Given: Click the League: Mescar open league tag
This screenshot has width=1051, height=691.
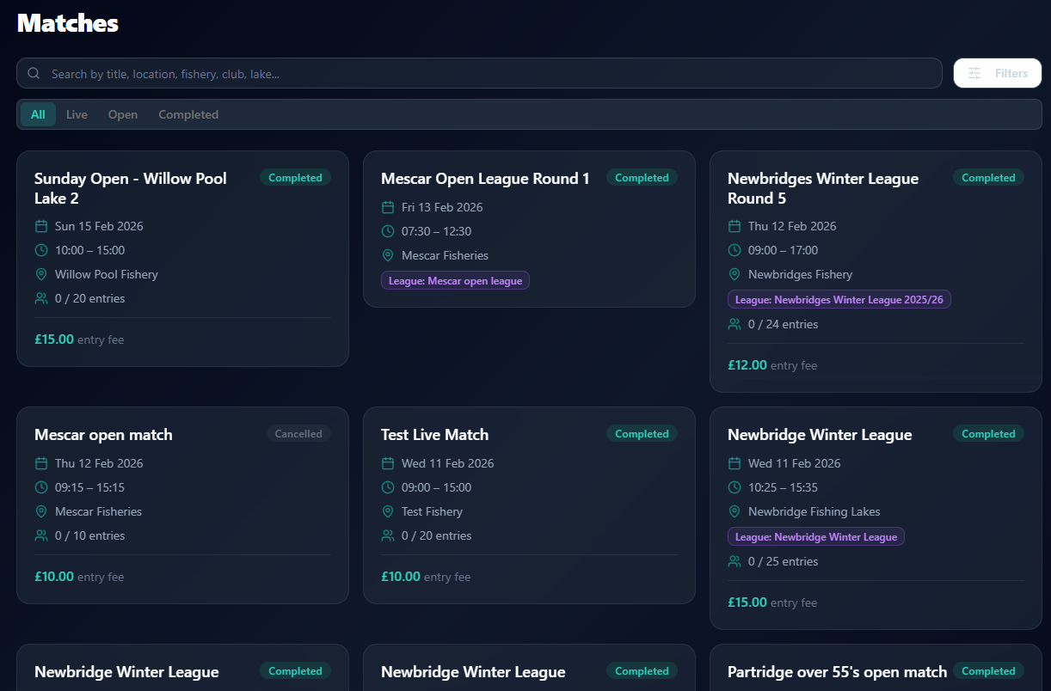Looking at the screenshot, I should tap(455, 281).
